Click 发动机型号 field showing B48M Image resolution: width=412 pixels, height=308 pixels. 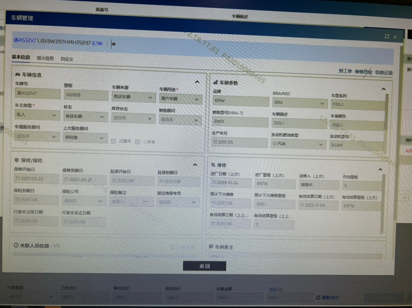point(356,145)
